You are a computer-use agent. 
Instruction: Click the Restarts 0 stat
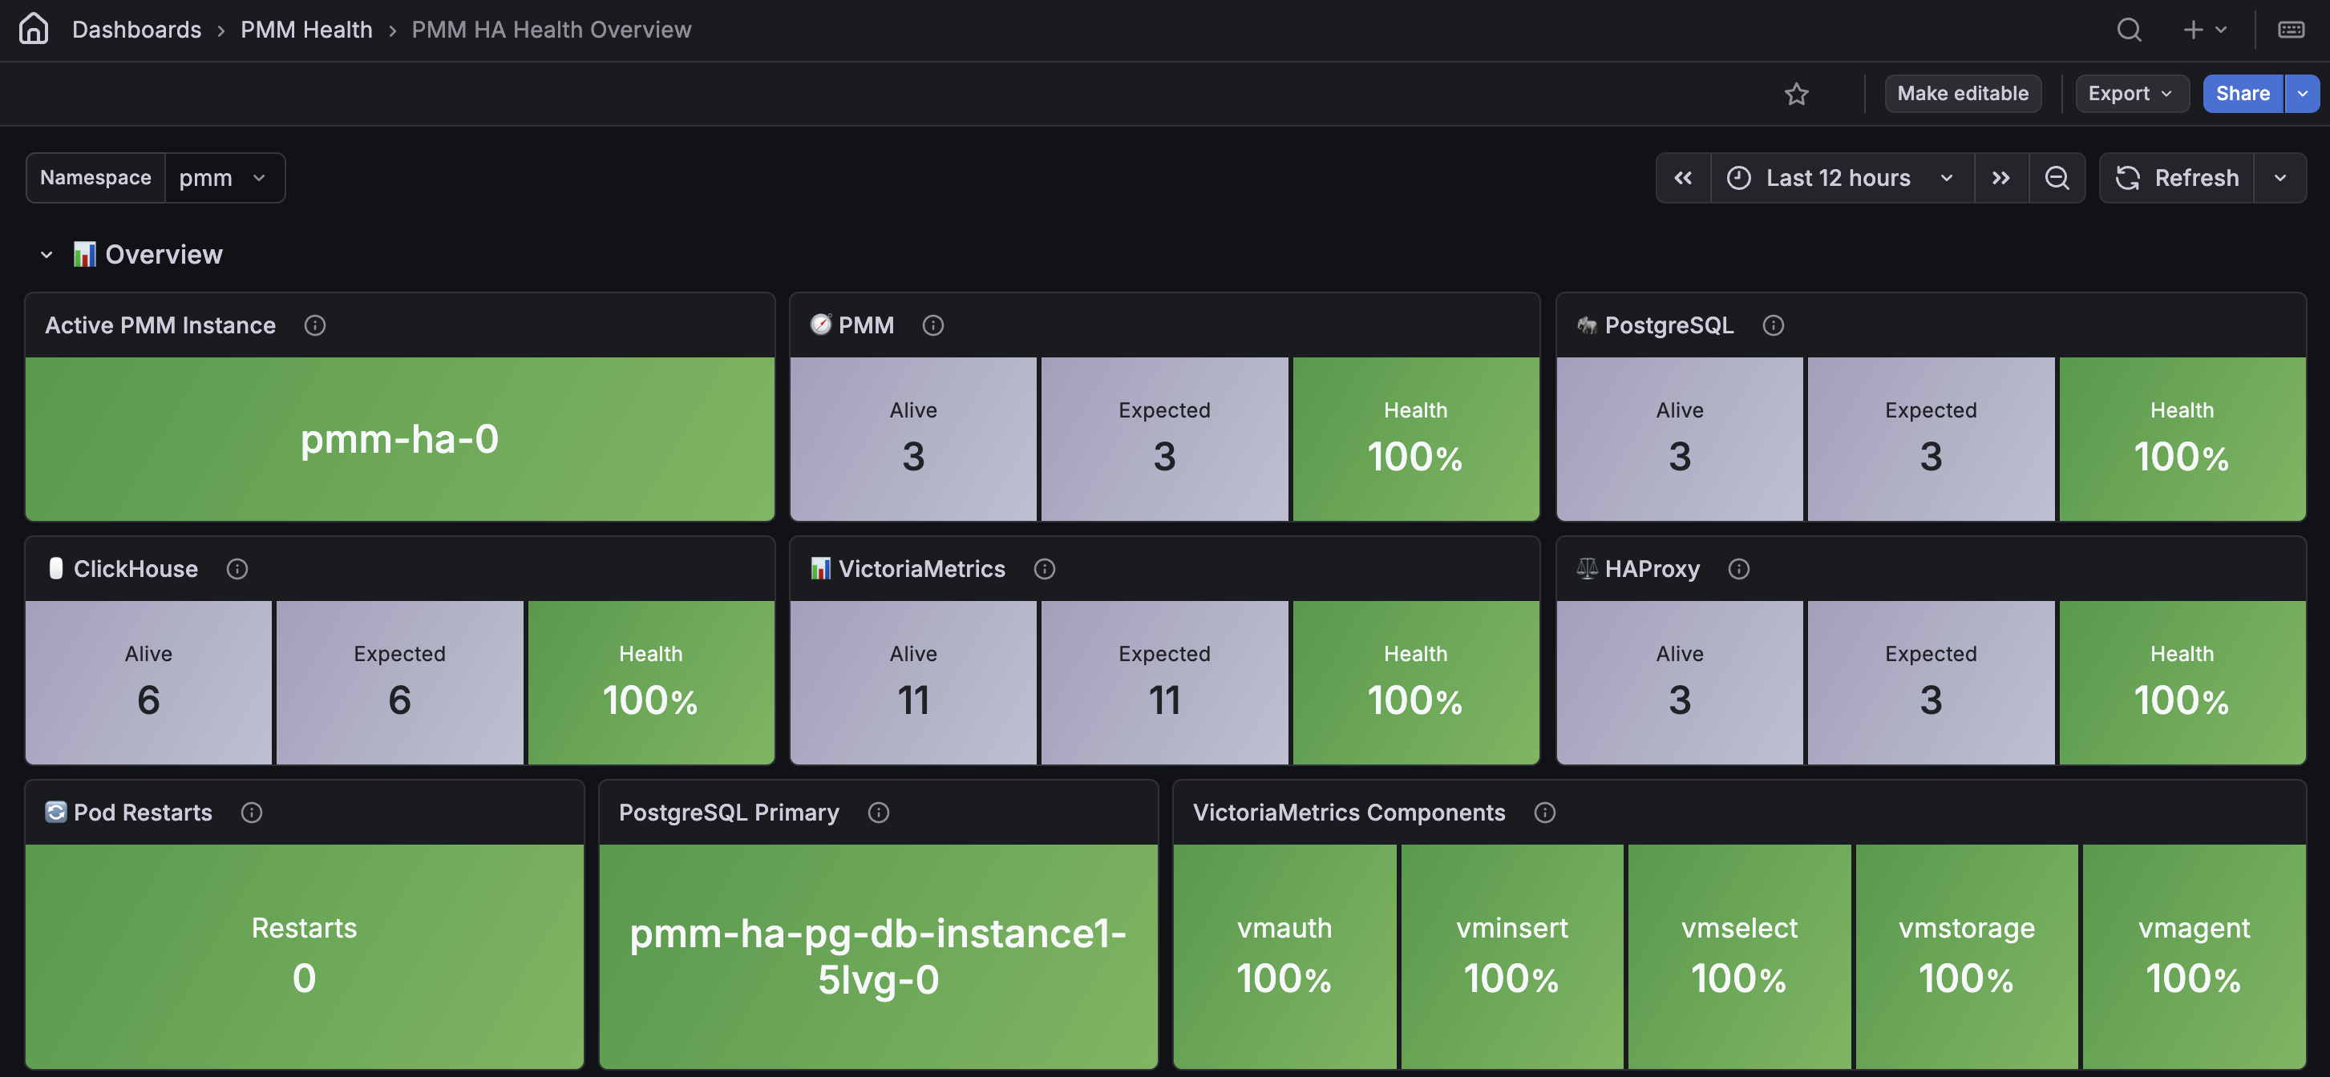pos(305,956)
